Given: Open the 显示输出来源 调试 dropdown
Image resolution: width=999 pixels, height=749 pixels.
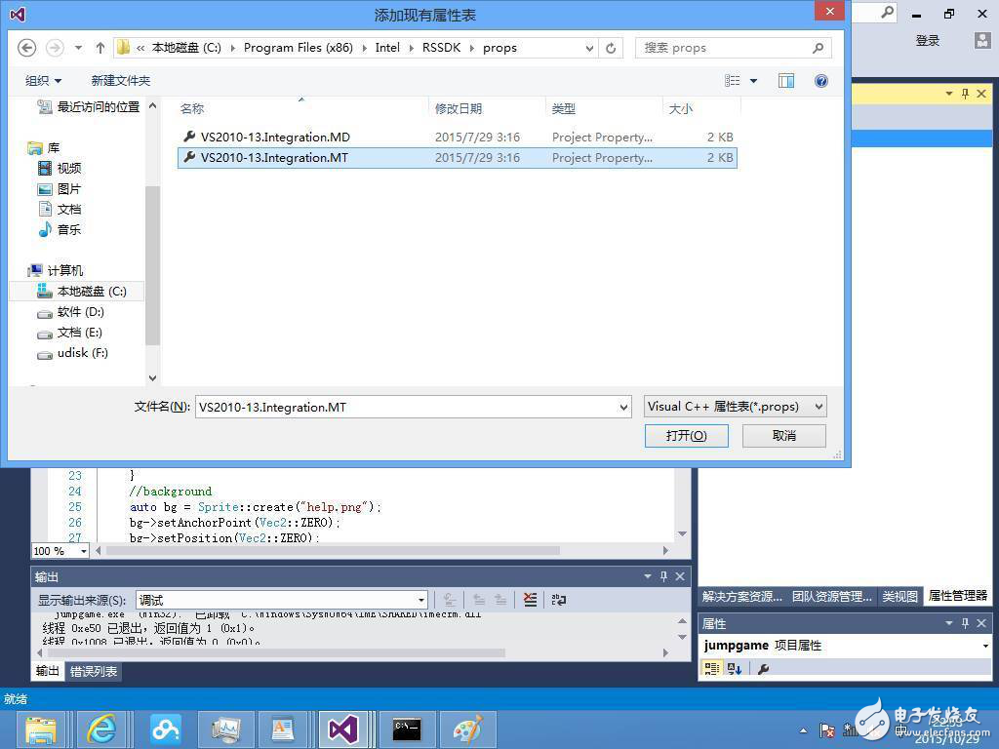Looking at the screenshot, I should click(x=281, y=600).
